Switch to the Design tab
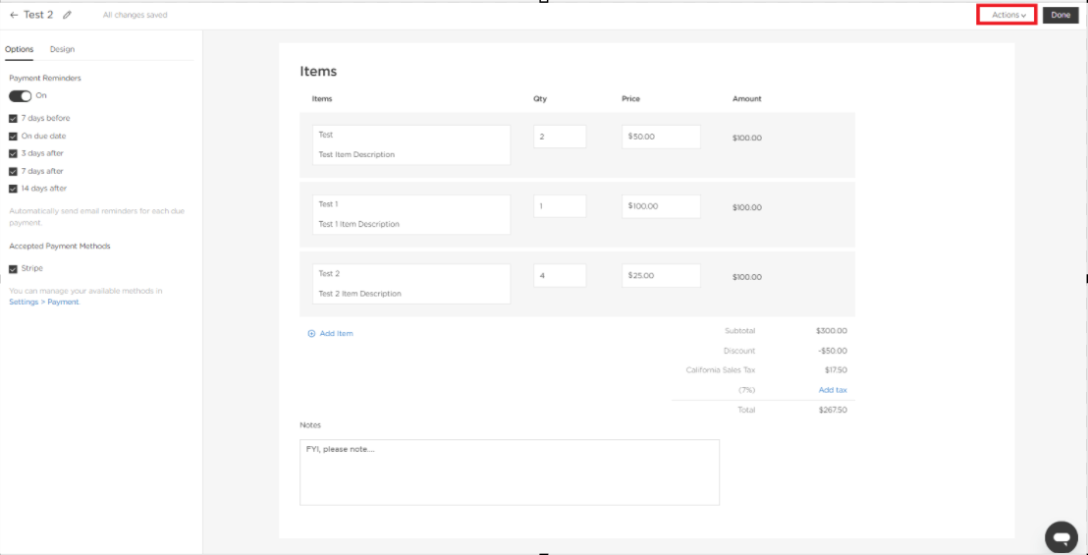Viewport: 1088px width, 555px height. click(63, 49)
